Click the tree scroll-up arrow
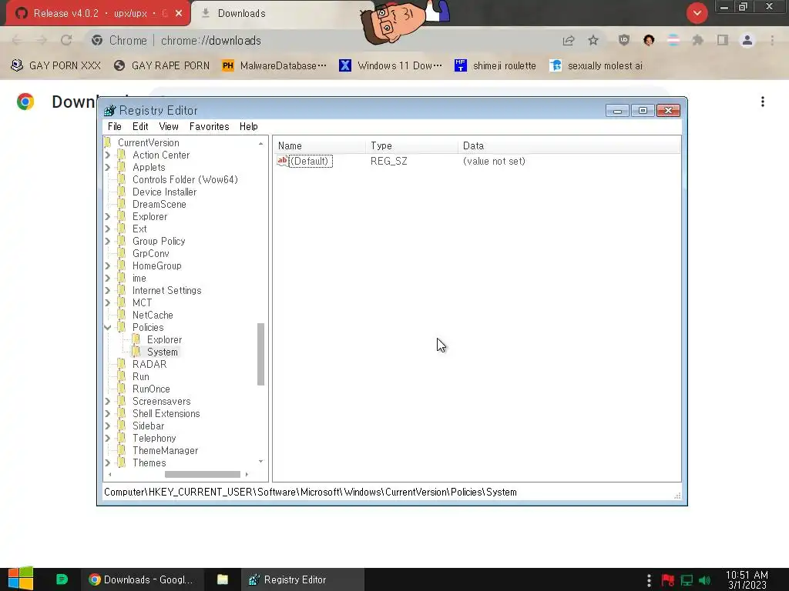 (260, 144)
